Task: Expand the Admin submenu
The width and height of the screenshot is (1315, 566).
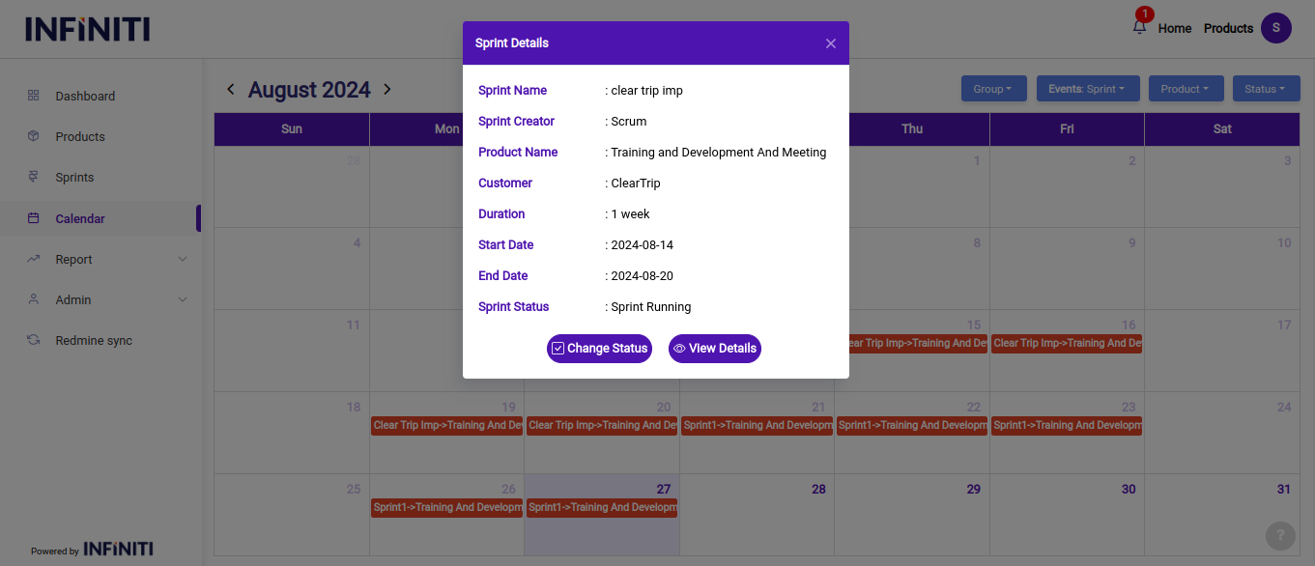Action: coord(183,299)
